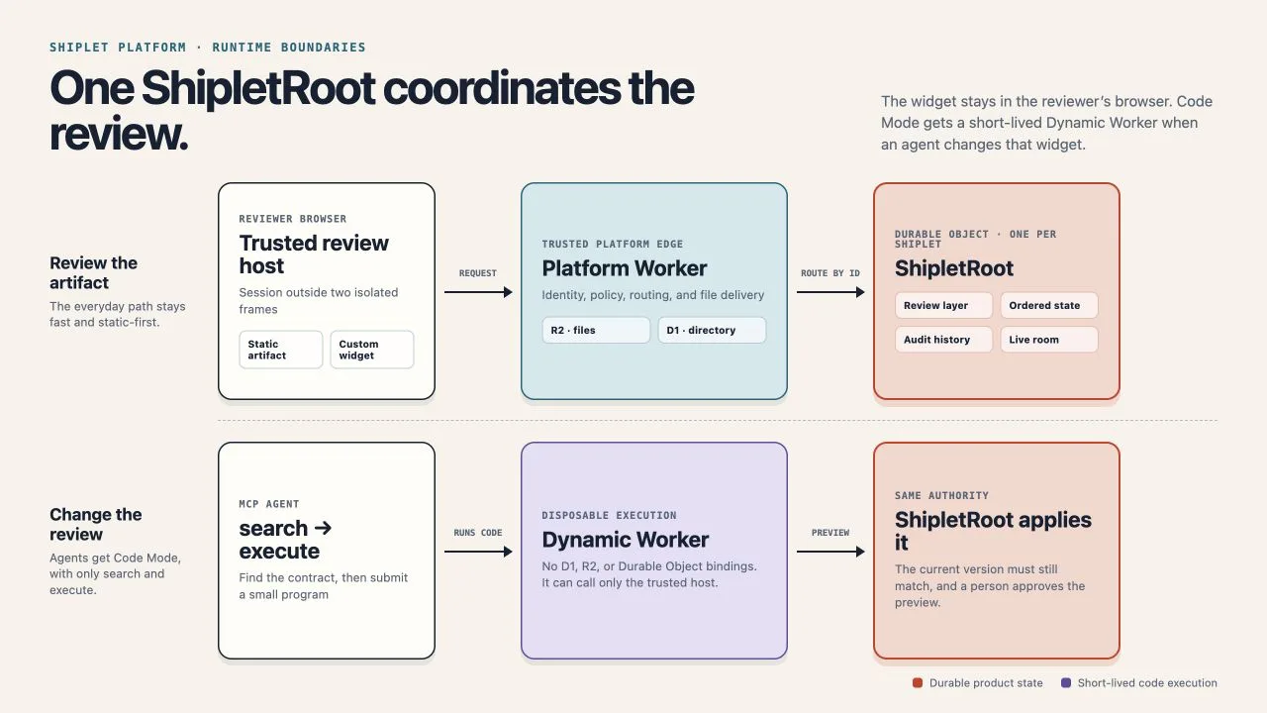Click the Agents get Code Mode text
Screen dimensions: 1267x713
click(x=116, y=574)
